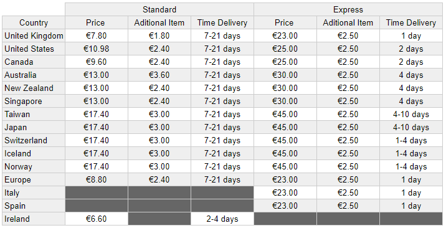Click the Express column group header
446x228 pixels.
click(348, 9)
